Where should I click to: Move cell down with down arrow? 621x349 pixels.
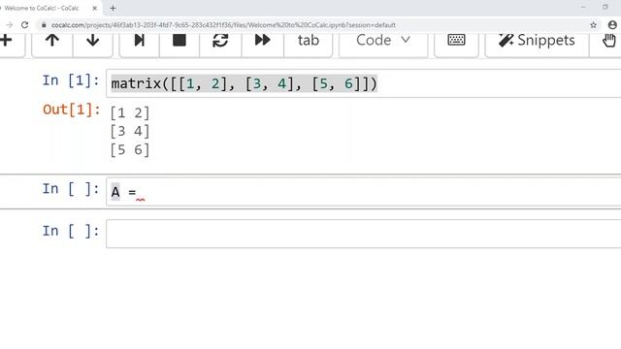click(x=93, y=41)
